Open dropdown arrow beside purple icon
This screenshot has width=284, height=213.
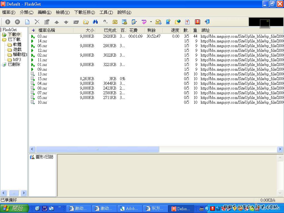(x=151, y=22)
